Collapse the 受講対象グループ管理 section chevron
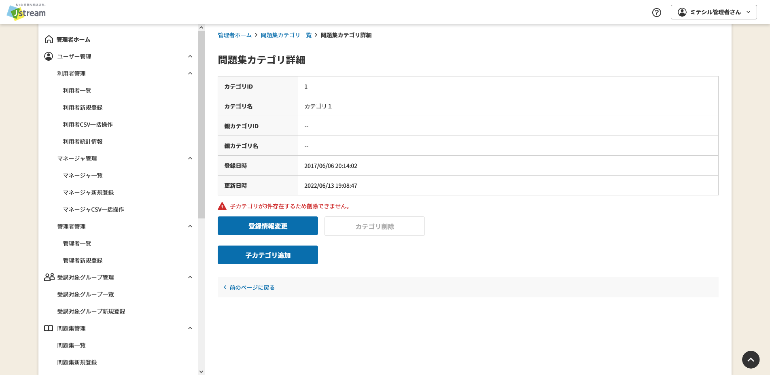Viewport: 770px width, 375px height. 190,277
